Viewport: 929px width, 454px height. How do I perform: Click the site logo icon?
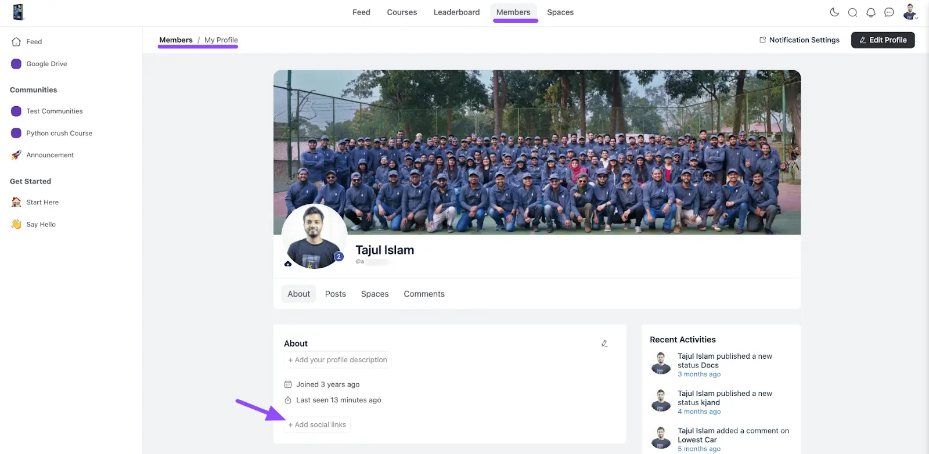coord(18,12)
